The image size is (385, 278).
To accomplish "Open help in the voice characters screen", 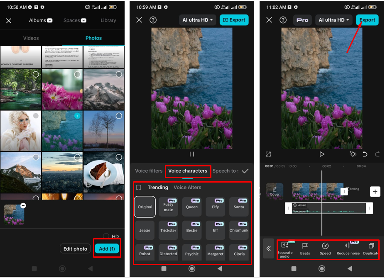I will click(x=153, y=20).
